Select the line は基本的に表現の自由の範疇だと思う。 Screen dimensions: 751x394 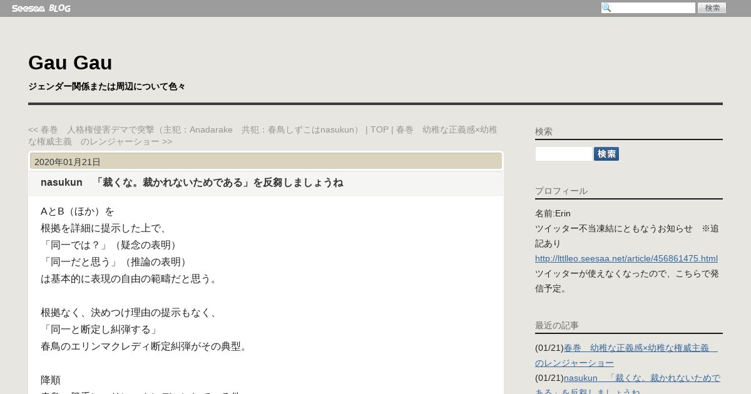(130, 279)
